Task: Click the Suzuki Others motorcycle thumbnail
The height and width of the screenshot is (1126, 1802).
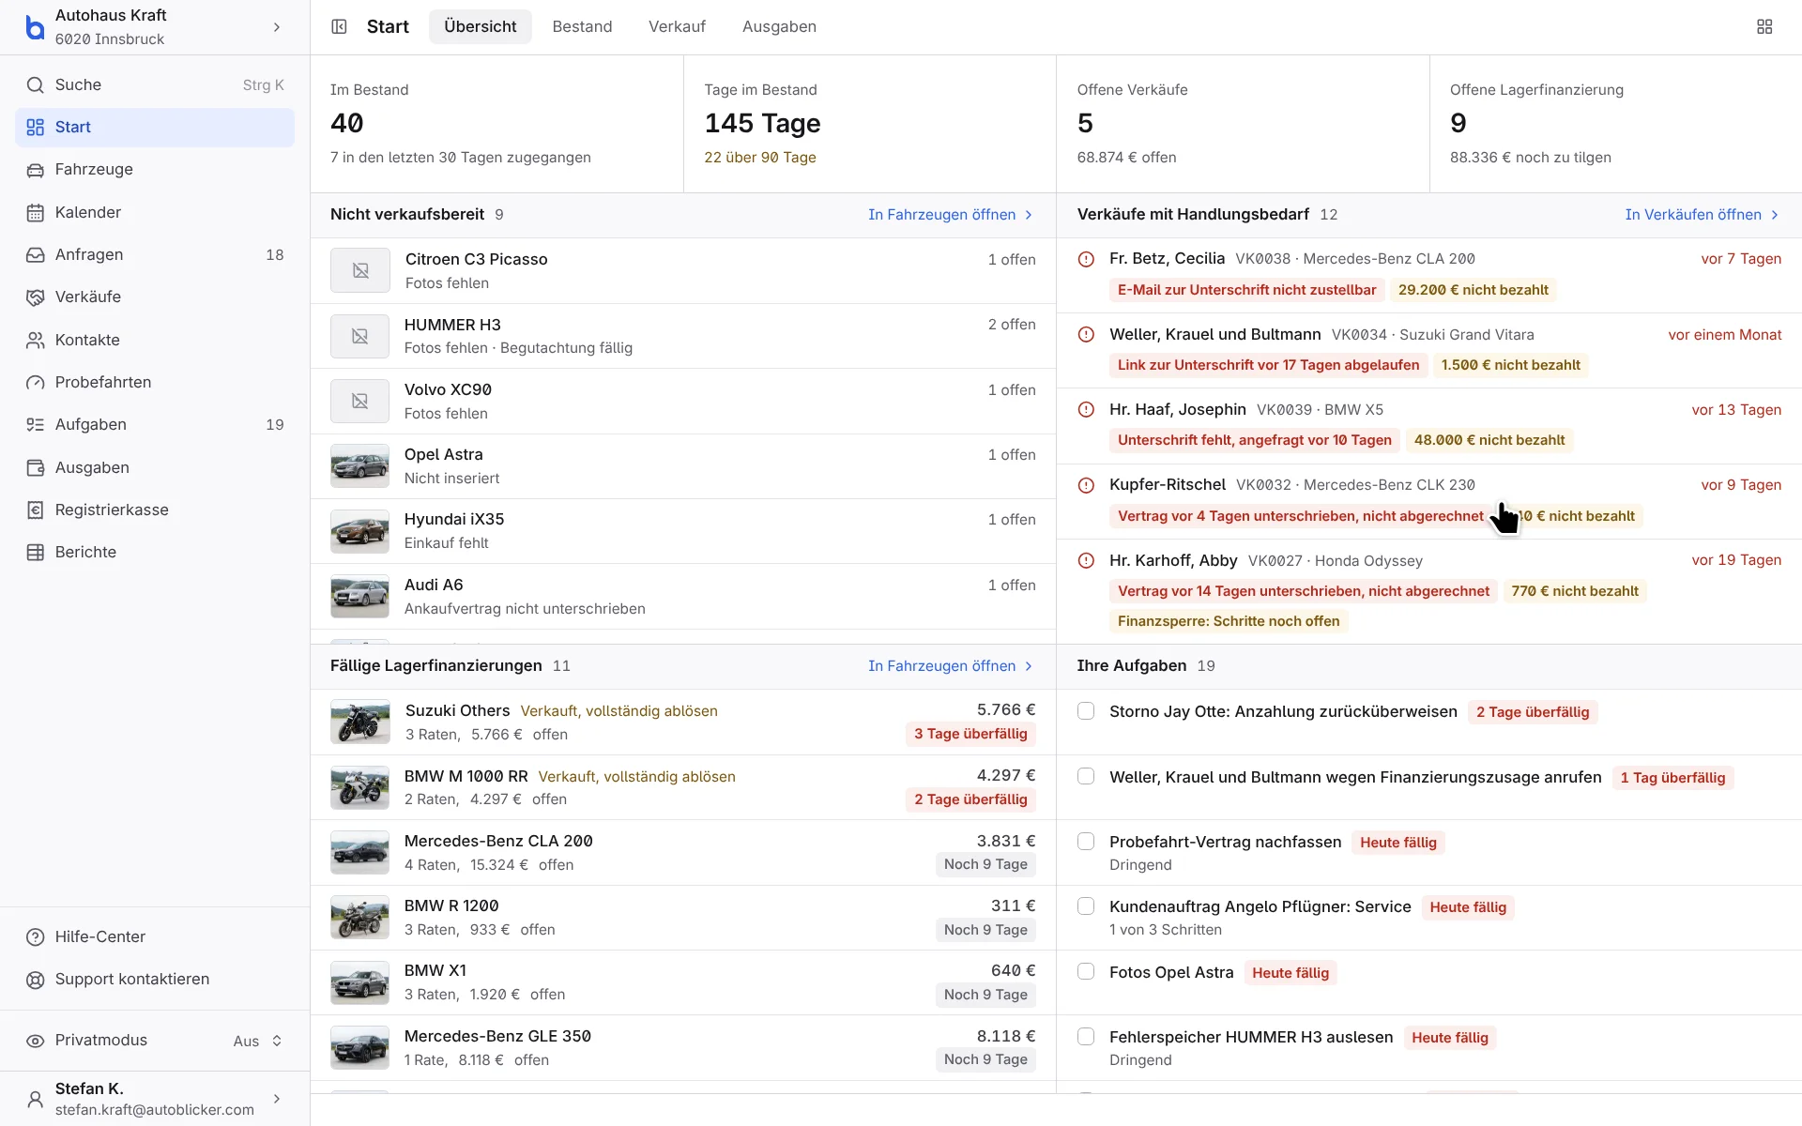Action: [x=359, y=723]
